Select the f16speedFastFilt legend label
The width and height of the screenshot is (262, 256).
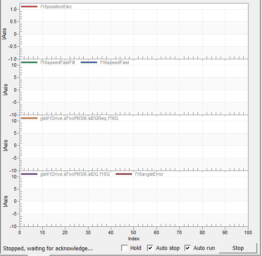coord(58,62)
